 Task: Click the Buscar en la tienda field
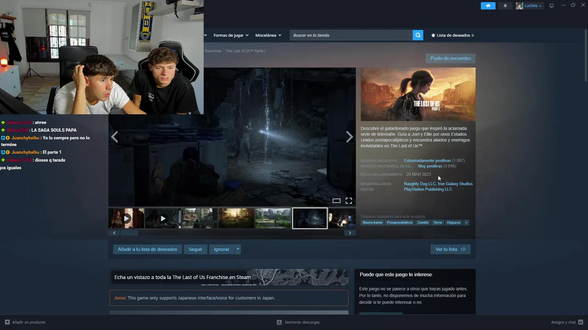(x=351, y=35)
